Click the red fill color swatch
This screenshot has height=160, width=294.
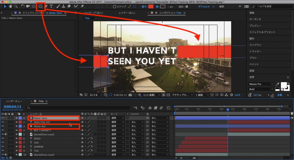pyautogui.click(x=151, y=6)
